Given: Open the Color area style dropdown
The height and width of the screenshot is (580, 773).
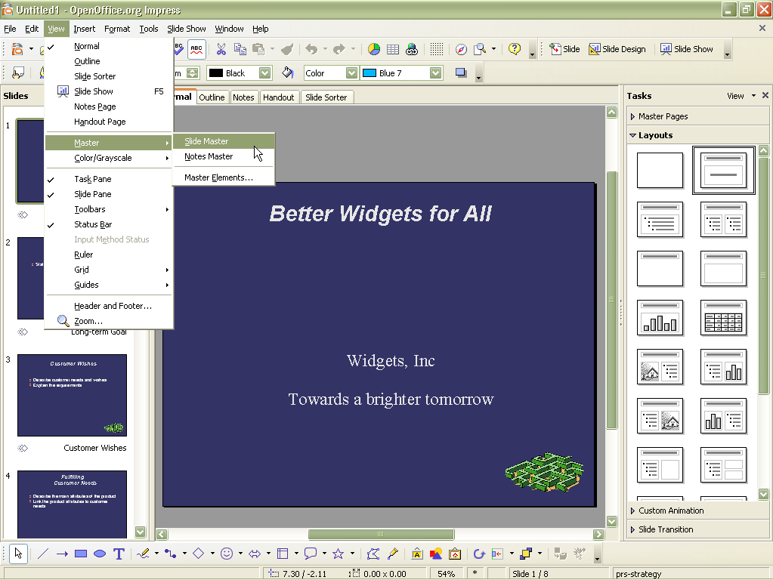Looking at the screenshot, I should coord(351,73).
